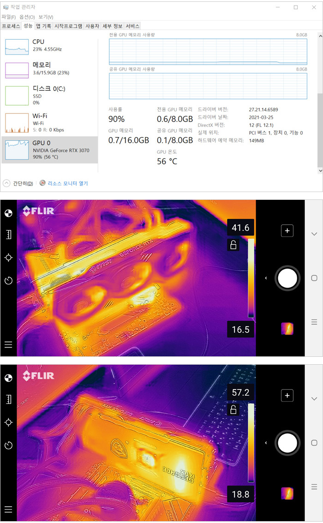Click the 16.5 minimum temperature value
The width and height of the screenshot is (323, 523).
(241, 330)
